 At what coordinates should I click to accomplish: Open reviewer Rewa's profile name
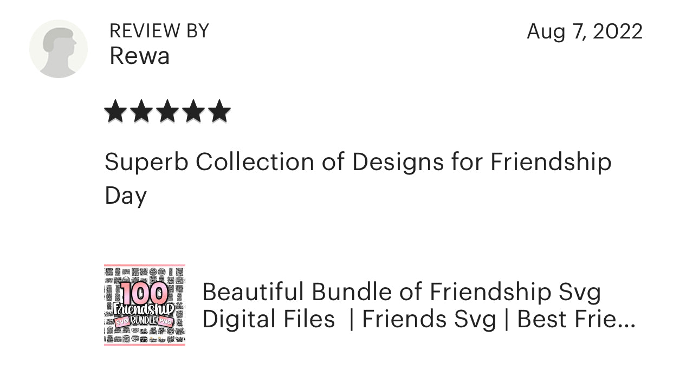coord(139,56)
